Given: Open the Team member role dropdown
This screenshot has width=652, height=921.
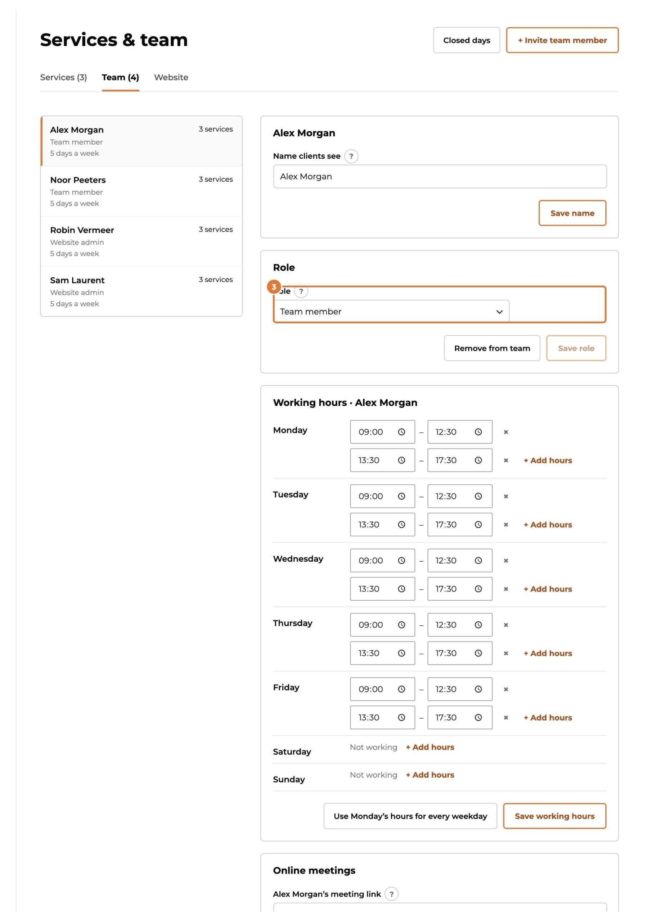Looking at the screenshot, I should click(391, 312).
